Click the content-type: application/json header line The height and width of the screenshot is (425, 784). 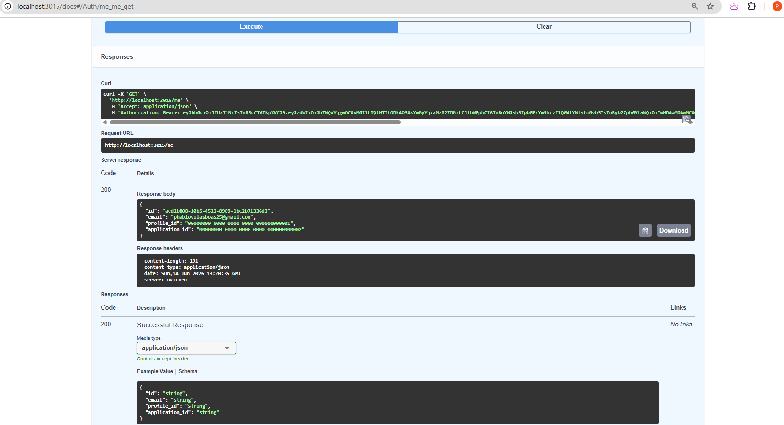click(187, 268)
